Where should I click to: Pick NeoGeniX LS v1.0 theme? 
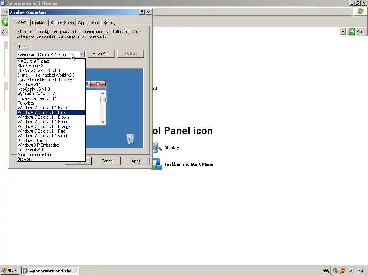point(51,89)
